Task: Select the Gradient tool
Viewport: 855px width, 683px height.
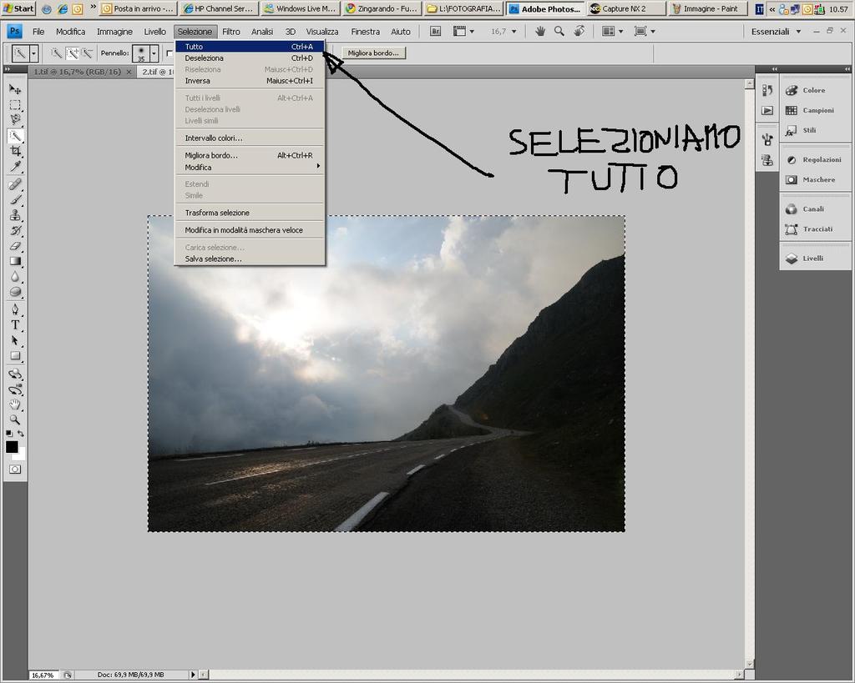Action: [15, 261]
